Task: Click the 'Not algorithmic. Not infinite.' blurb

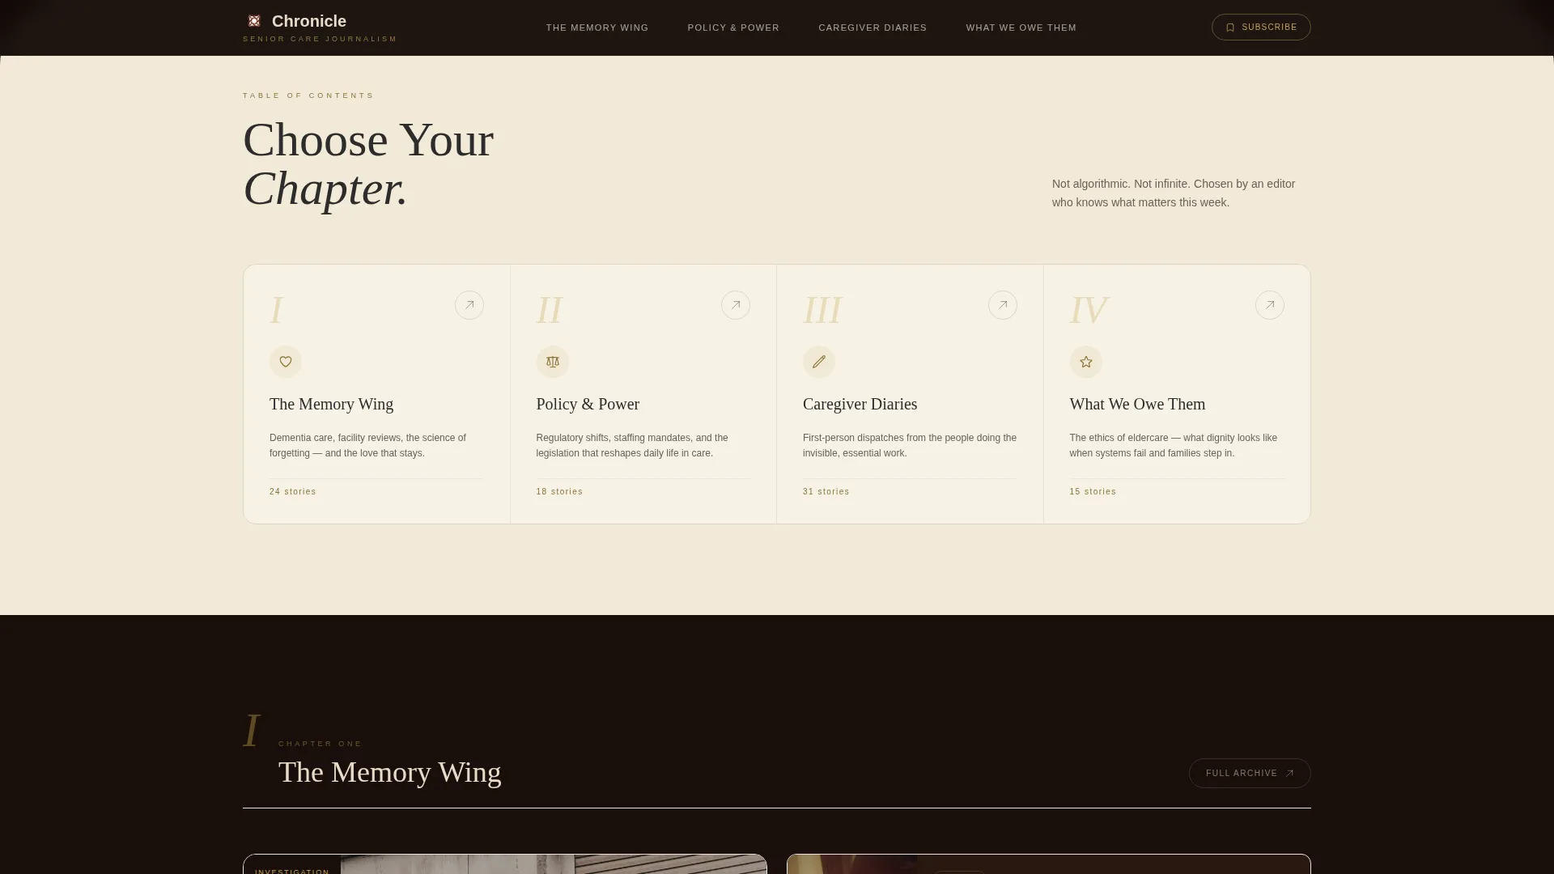Action: 1174,193
